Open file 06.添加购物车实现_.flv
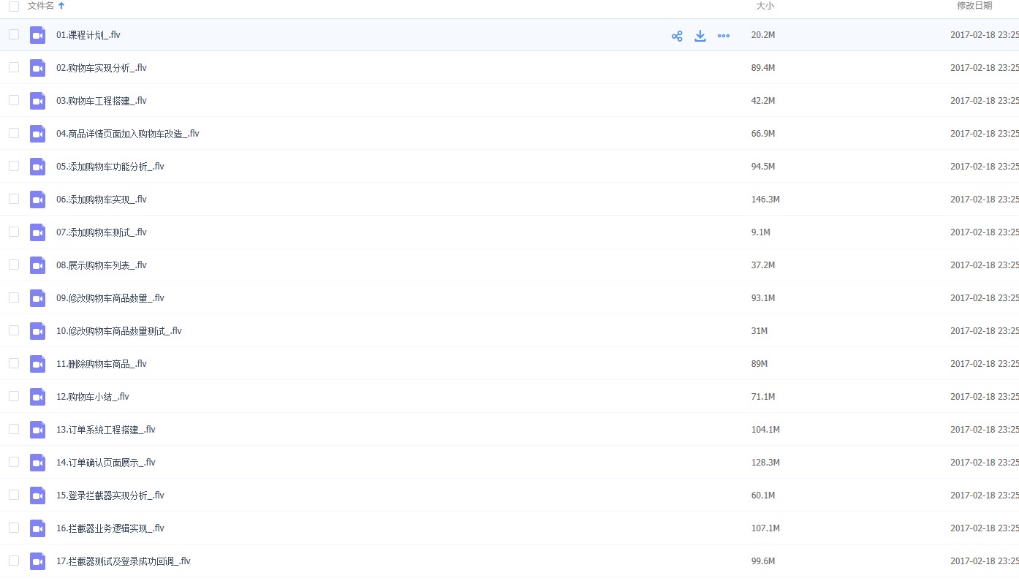Screen dimensions: 1019x581 (102, 200)
